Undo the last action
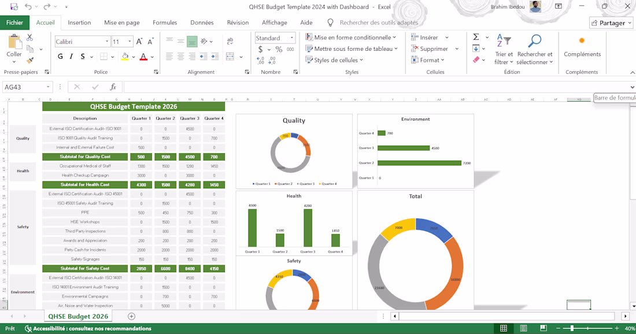636x334 pixels. (28, 6)
